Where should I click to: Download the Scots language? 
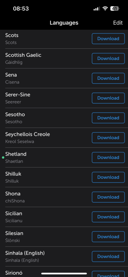click(x=108, y=39)
